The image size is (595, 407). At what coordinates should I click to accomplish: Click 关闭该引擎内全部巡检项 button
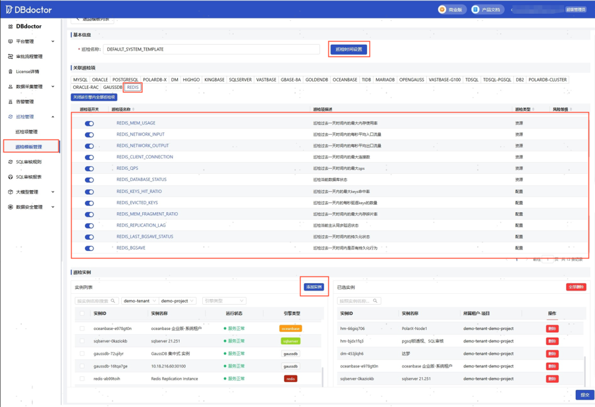(94, 97)
